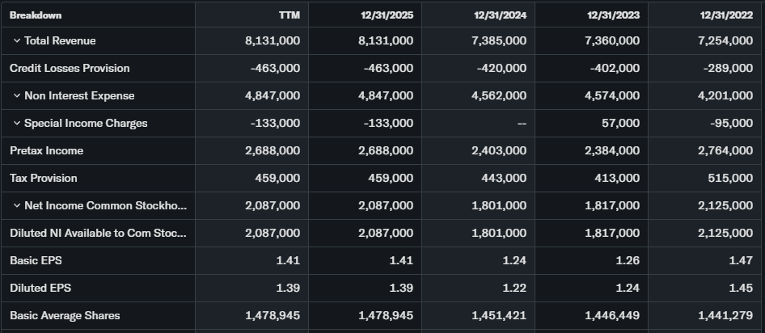Image resolution: width=765 pixels, height=333 pixels.
Task: Click the Pretax Income row label
Action: click(x=47, y=151)
